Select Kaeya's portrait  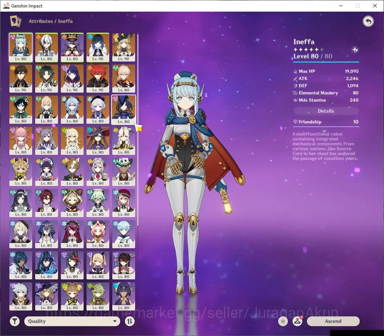pyautogui.click(x=21, y=265)
